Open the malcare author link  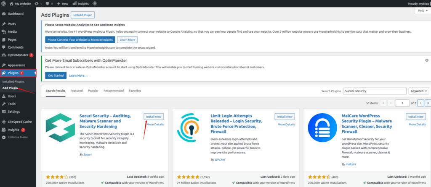tap(351, 164)
